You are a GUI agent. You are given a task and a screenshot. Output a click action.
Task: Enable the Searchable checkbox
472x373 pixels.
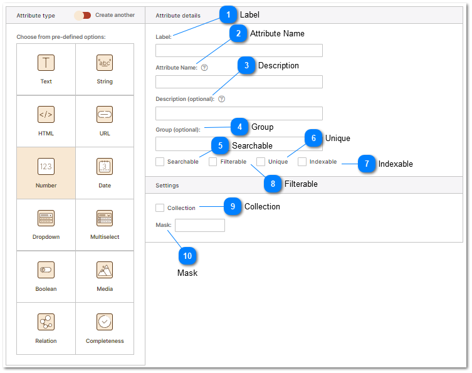click(x=160, y=162)
